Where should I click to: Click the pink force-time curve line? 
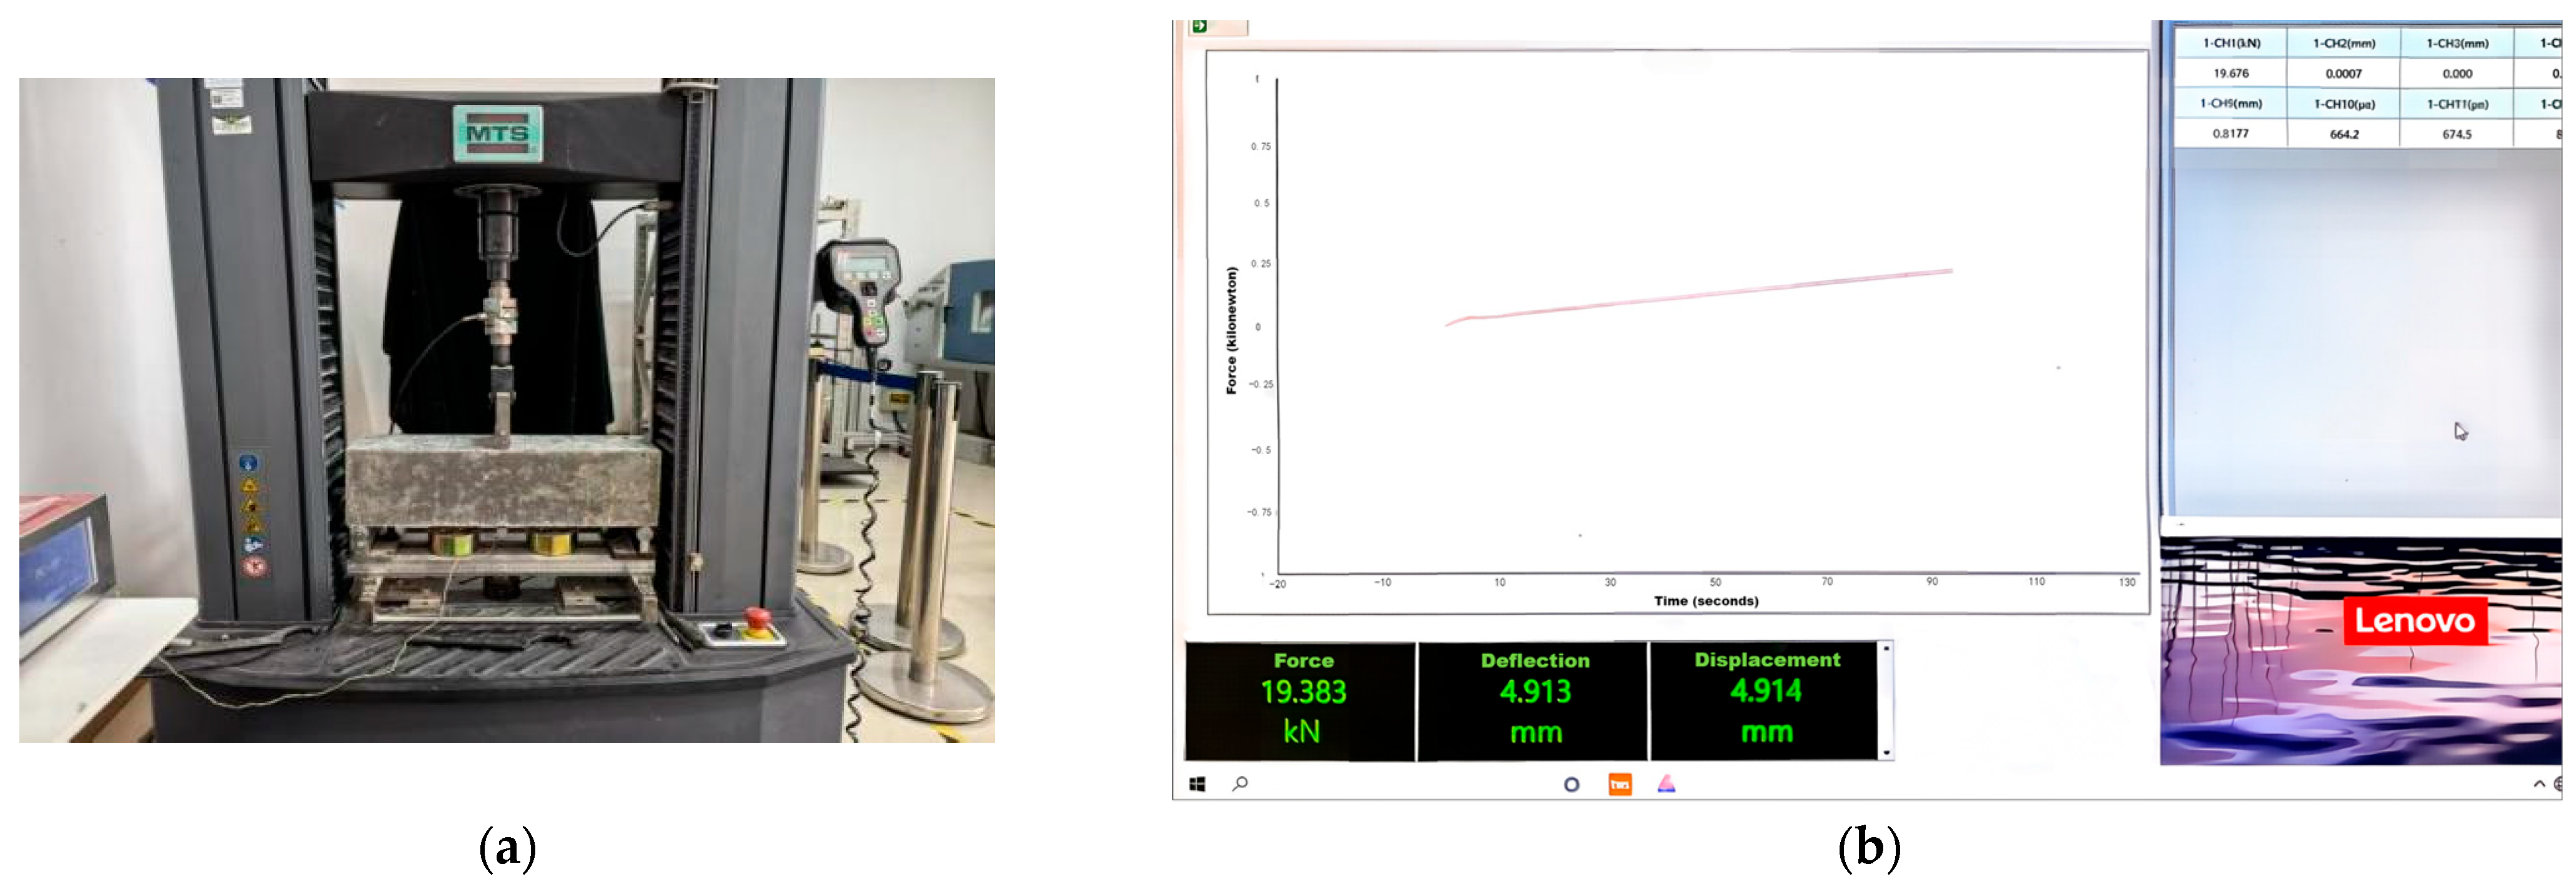coord(1700,296)
